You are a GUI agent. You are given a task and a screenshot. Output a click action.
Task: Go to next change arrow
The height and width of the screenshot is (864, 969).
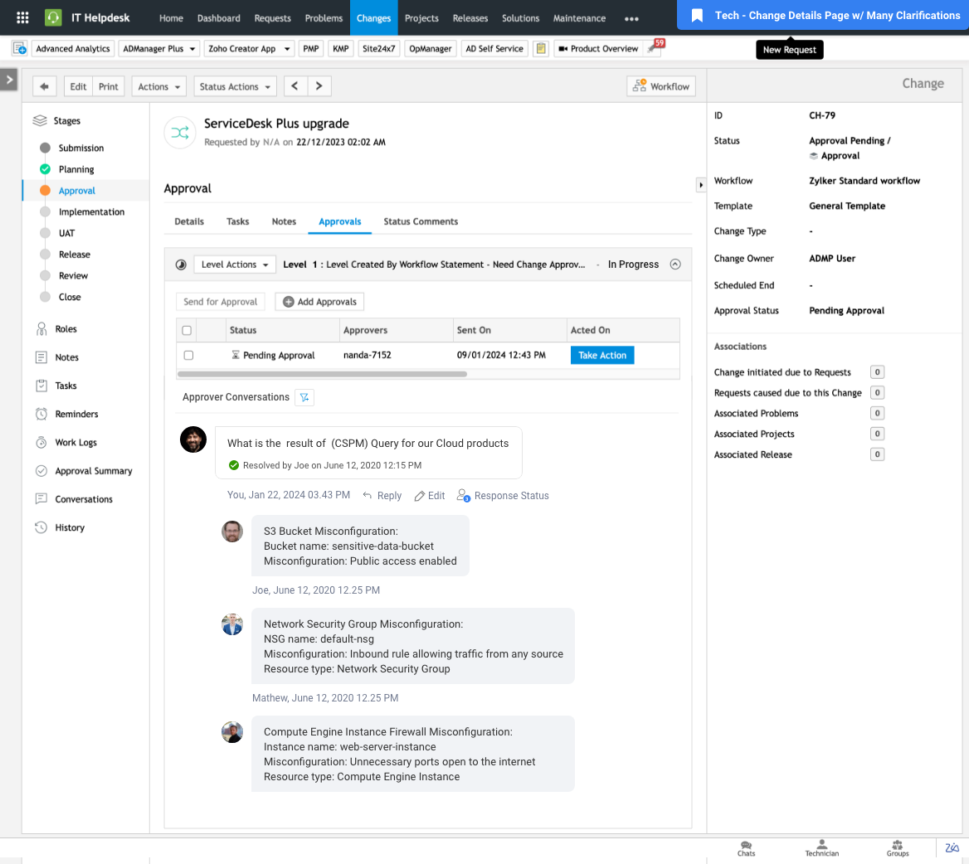pyautogui.click(x=319, y=86)
